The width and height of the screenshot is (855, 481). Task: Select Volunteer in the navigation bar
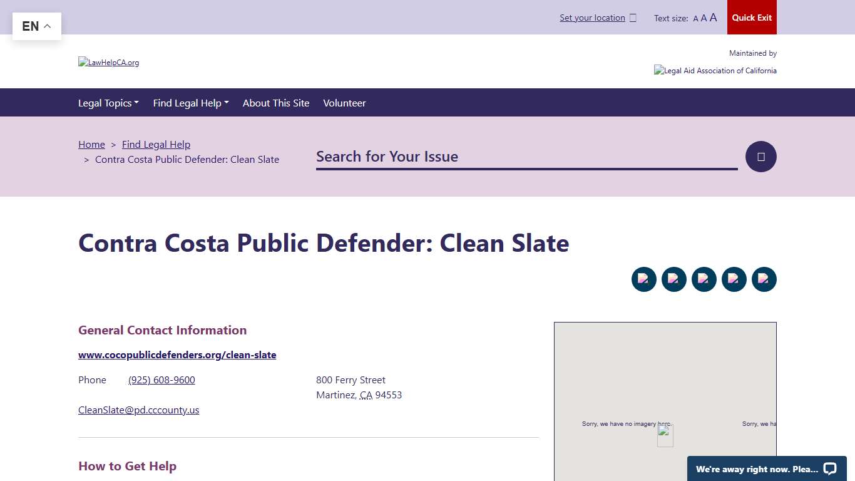(344, 103)
